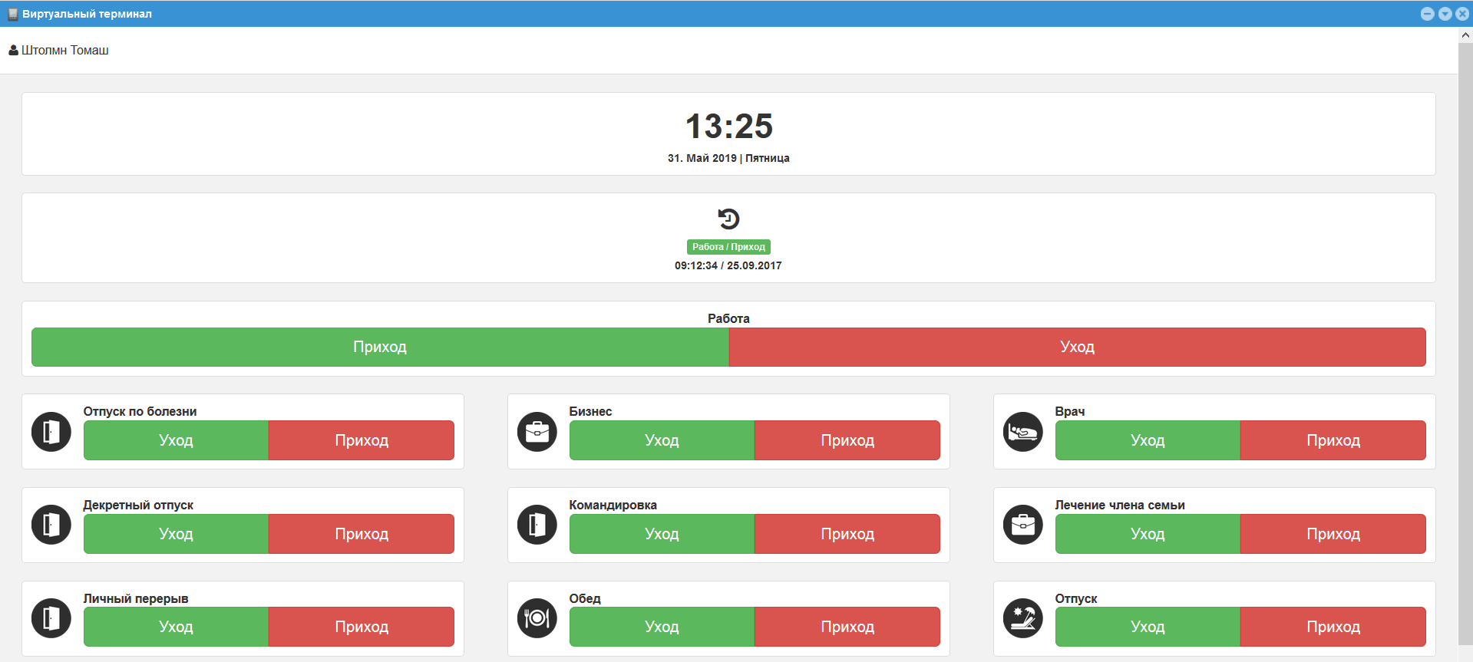Screen dimensions: 1473x662
Task: Click the Отпуск beach vacation icon
Action: tap(1023, 618)
